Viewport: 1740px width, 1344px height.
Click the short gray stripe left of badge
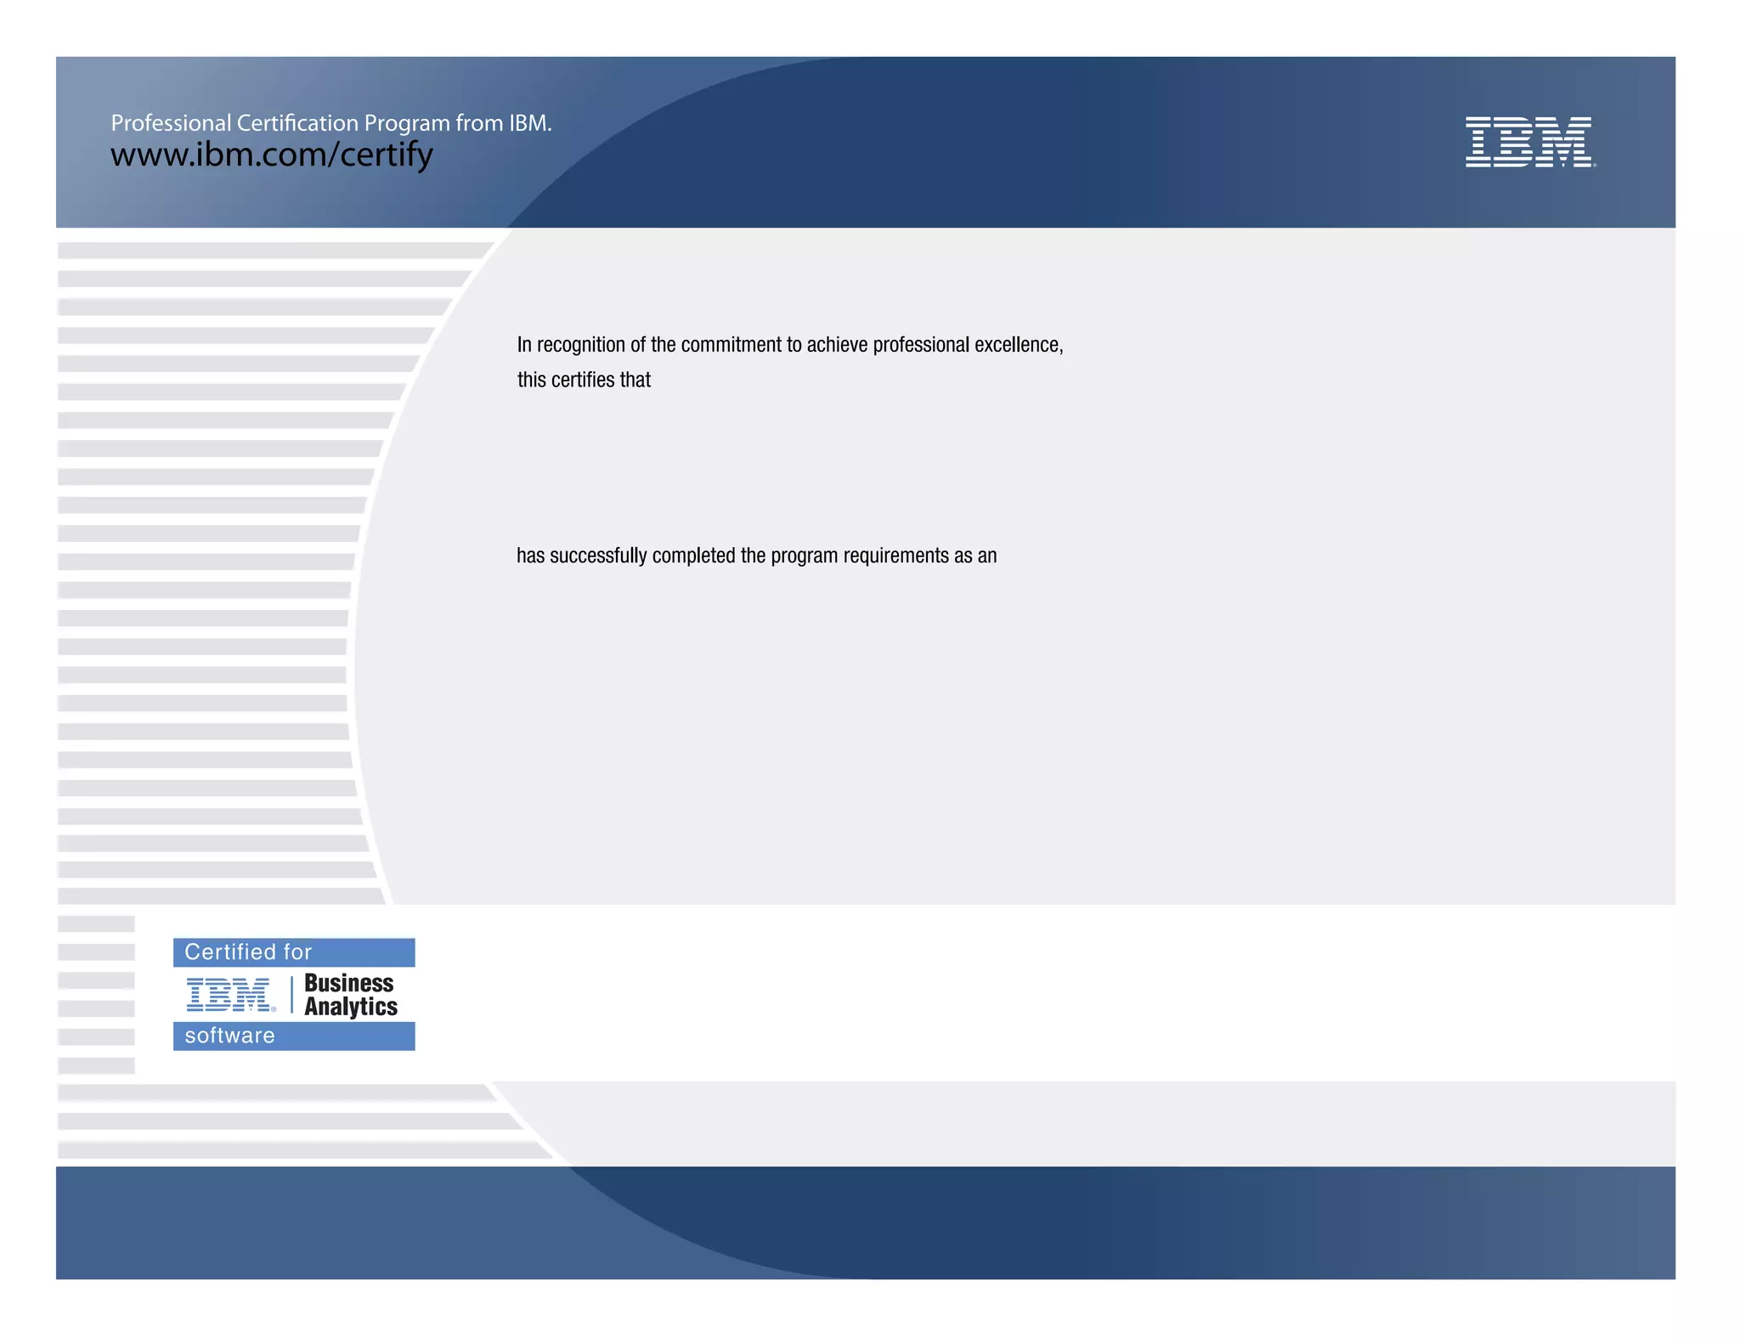pos(96,980)
